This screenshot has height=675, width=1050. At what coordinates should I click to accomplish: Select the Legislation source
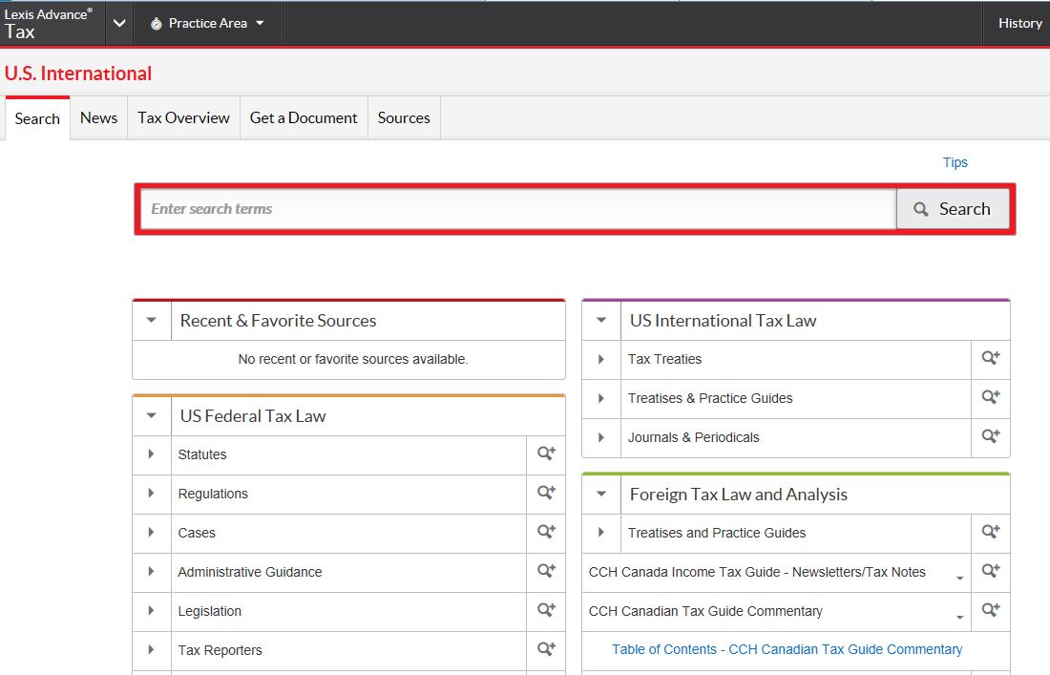coord(210,611)
